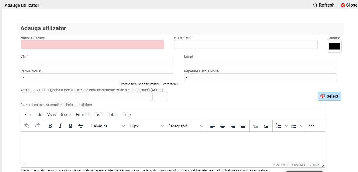
Task: Expand numbered list style options arrow
Action: 286,126
